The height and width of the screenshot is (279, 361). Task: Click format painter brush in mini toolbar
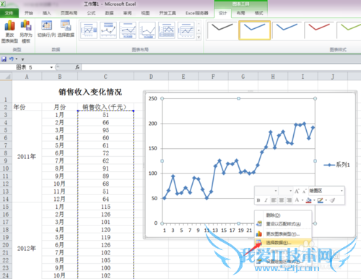[x=332, y=200]
